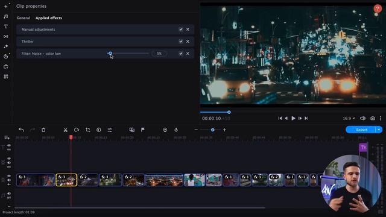386x217 pixels.
Task: Record voiceover with microphone icon
Action: click(x=176, y=130)
